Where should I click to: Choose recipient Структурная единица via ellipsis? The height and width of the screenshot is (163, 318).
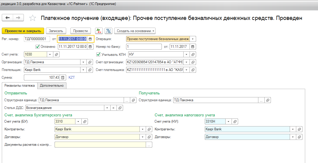coord(261,100)
